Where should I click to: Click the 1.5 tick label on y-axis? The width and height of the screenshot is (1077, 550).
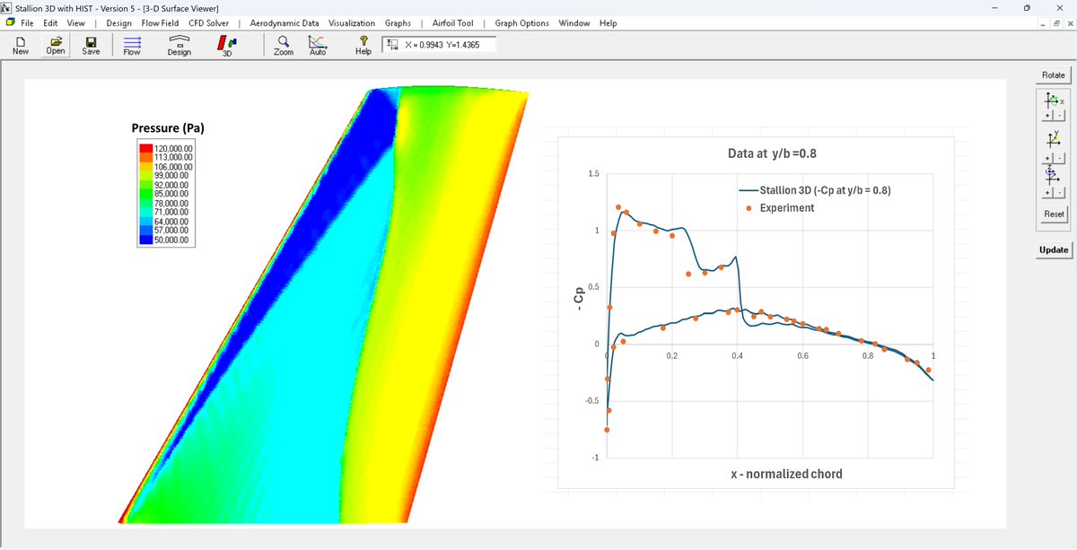click(592, 172)
